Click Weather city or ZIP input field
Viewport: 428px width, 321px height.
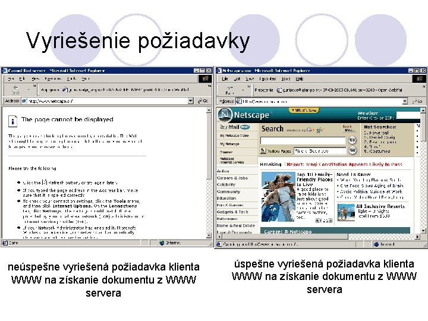tap(408, 115)
